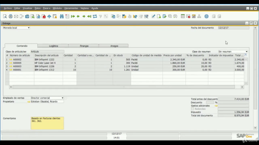Click the Fax toolbar icon

click(27, 16)
